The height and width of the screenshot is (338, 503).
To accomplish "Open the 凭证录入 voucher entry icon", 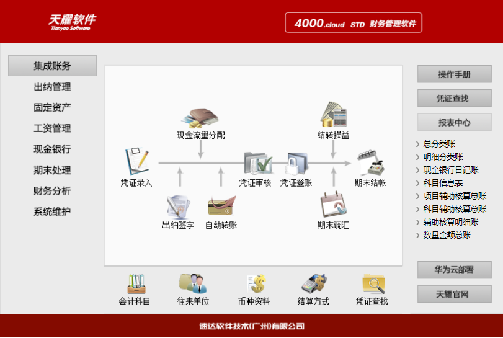I will click(137, 161).
